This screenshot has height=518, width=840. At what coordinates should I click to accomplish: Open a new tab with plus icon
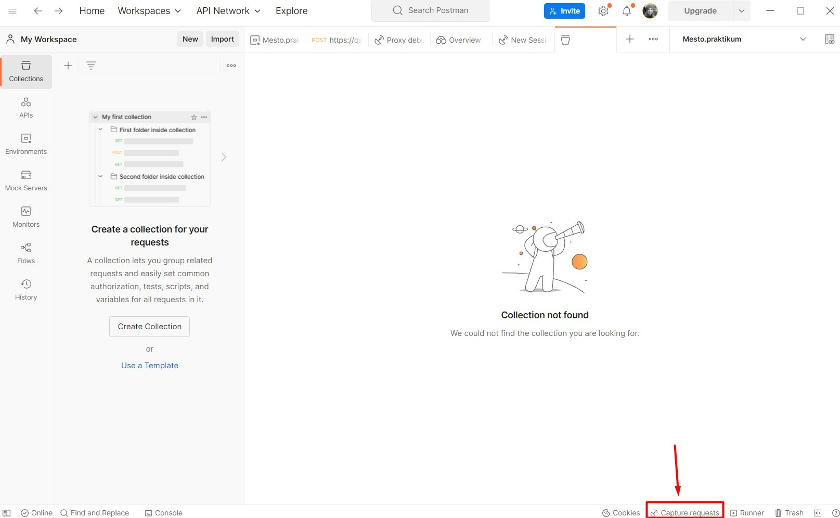coord(629,40)
